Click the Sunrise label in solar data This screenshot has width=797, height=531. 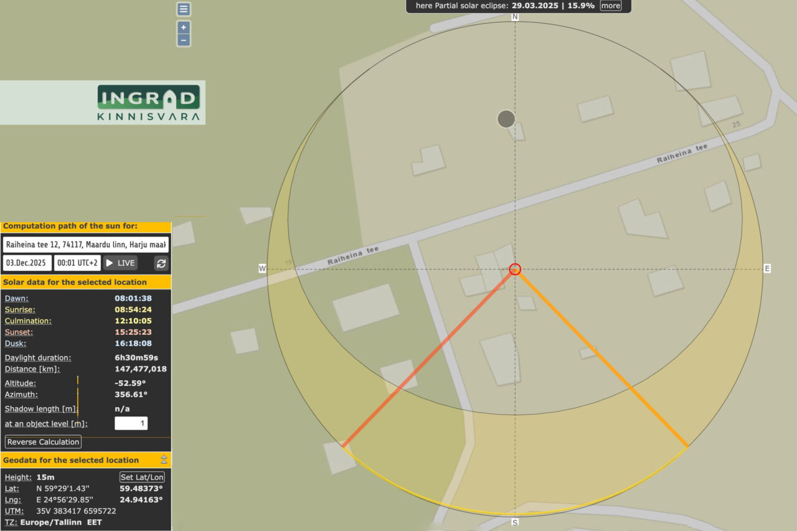(20, 309)
